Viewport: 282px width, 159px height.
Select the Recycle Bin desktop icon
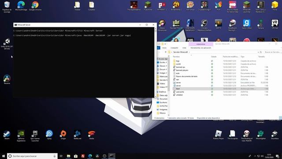click(x=7, y=7)
